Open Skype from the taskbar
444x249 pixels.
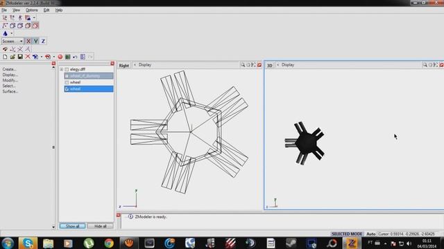[x=28, y=243]
